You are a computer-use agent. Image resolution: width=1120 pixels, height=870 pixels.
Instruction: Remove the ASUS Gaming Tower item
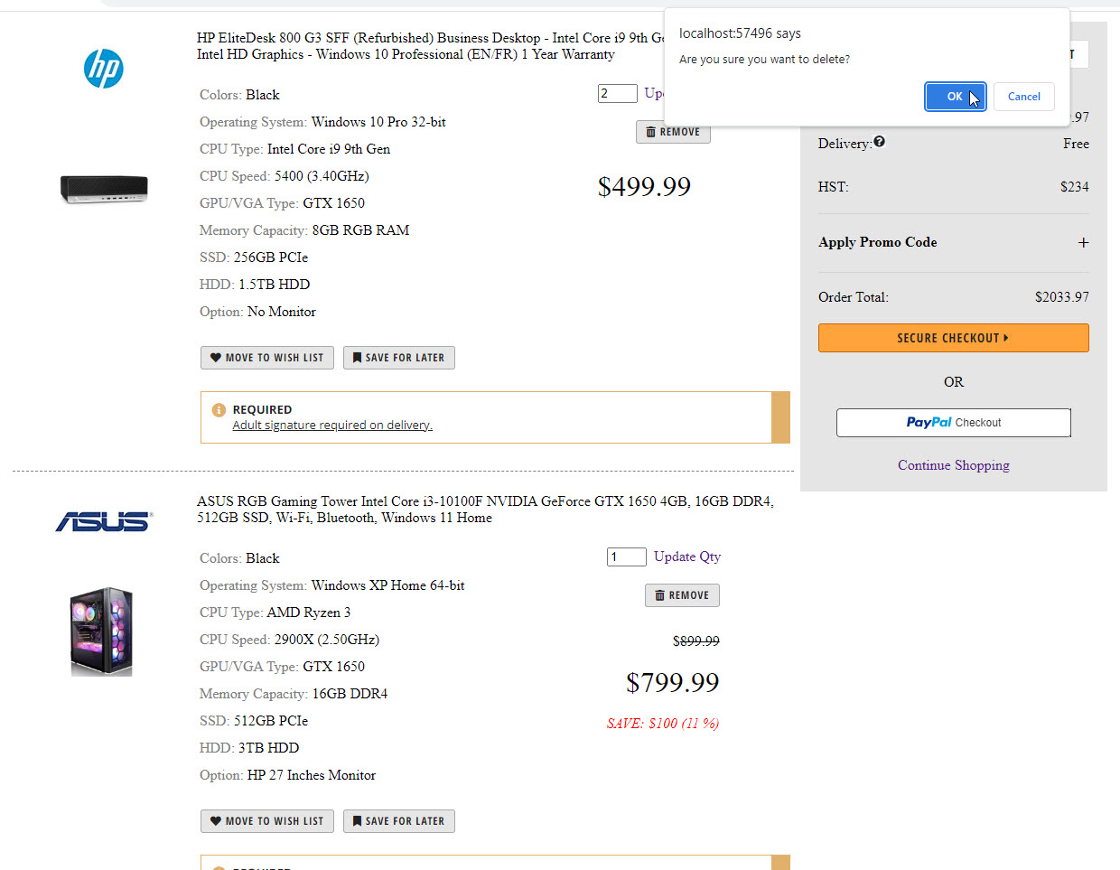(x=682, y=595)
